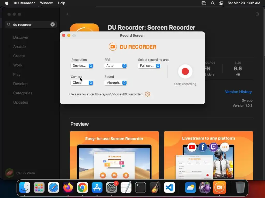
Task: Open Trash from the Dock
Action: pos(240,187)
